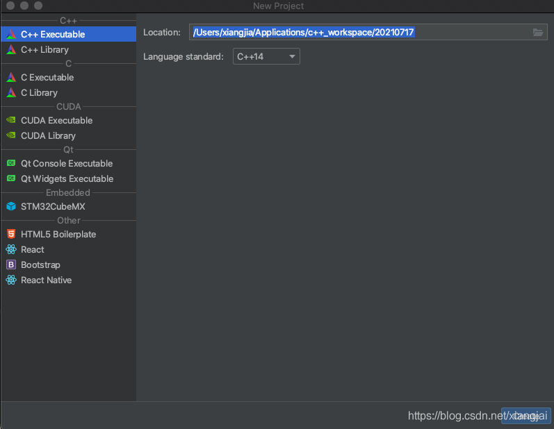Select the C++ Library project type
Viewport: 554px width, 429px height.
pos(69,50)
